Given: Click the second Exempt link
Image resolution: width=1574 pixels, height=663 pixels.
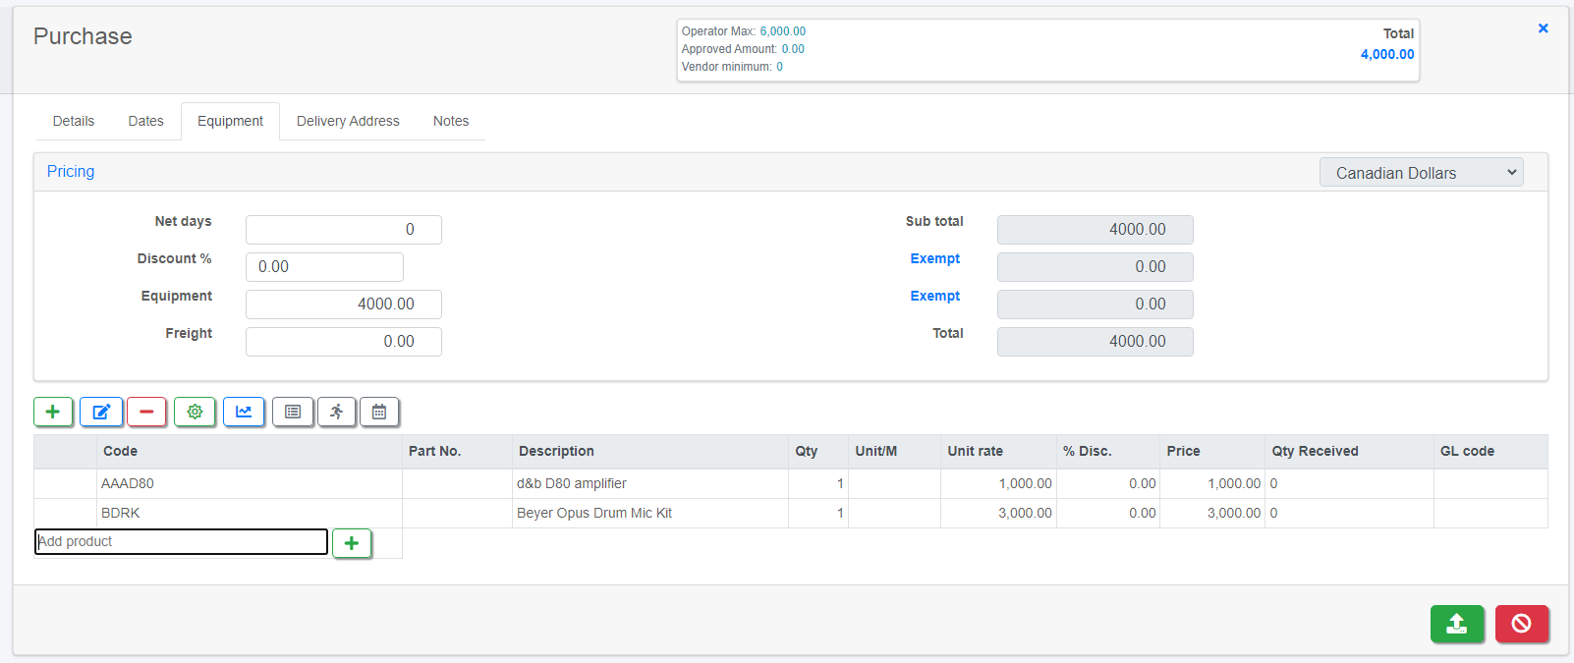Looking at the screenshot, I should coord(934,296).
